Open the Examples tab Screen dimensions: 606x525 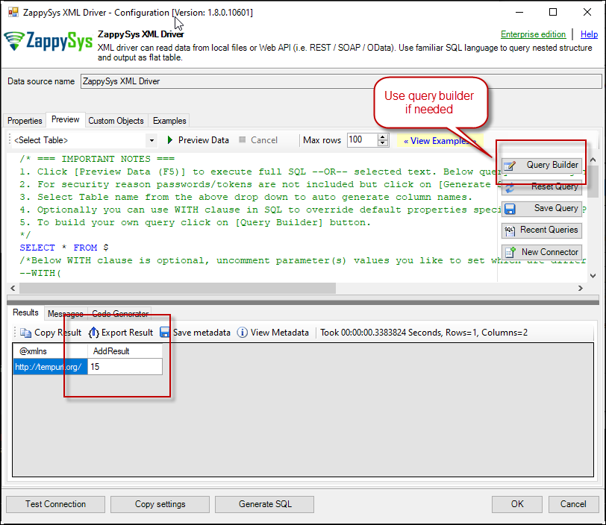(x=169, y=121)
